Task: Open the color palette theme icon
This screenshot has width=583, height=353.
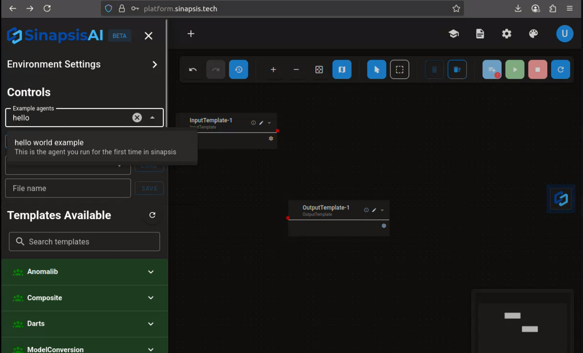Action: tap(533, 34)
